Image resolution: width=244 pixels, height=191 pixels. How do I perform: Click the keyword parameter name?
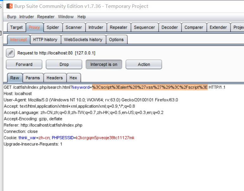[x=81, y=87]
